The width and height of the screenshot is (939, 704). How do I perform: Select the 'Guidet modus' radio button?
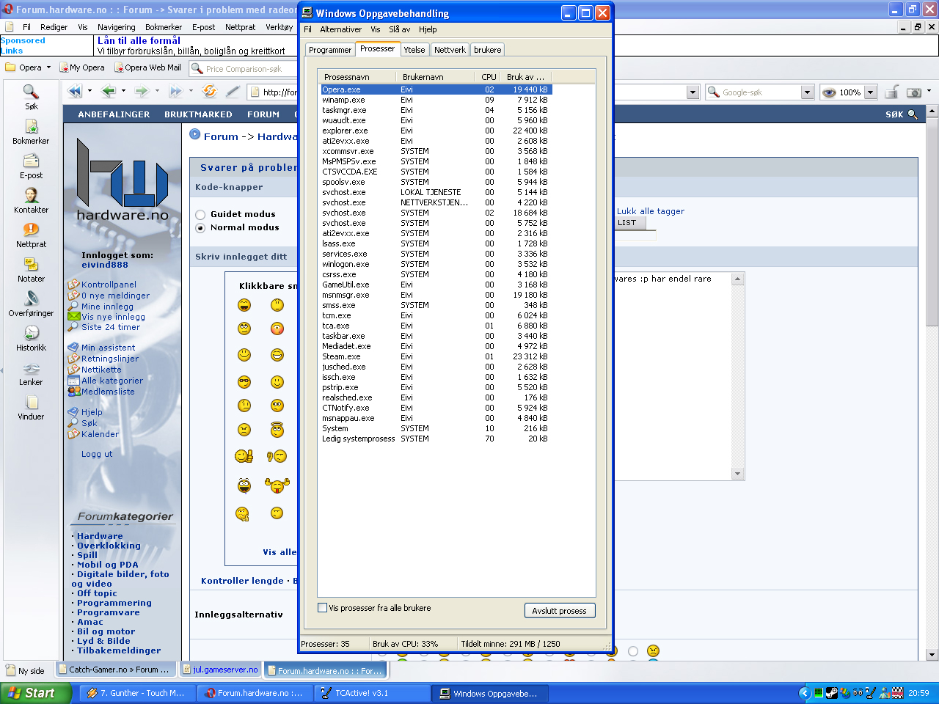200,215
